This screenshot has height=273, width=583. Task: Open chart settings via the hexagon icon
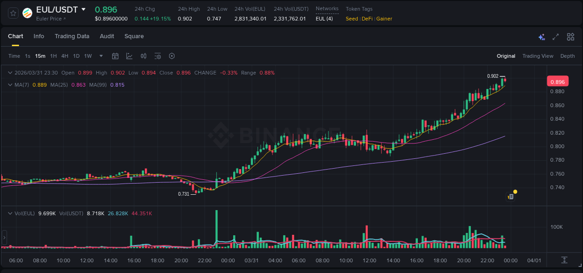pos(172,56)
